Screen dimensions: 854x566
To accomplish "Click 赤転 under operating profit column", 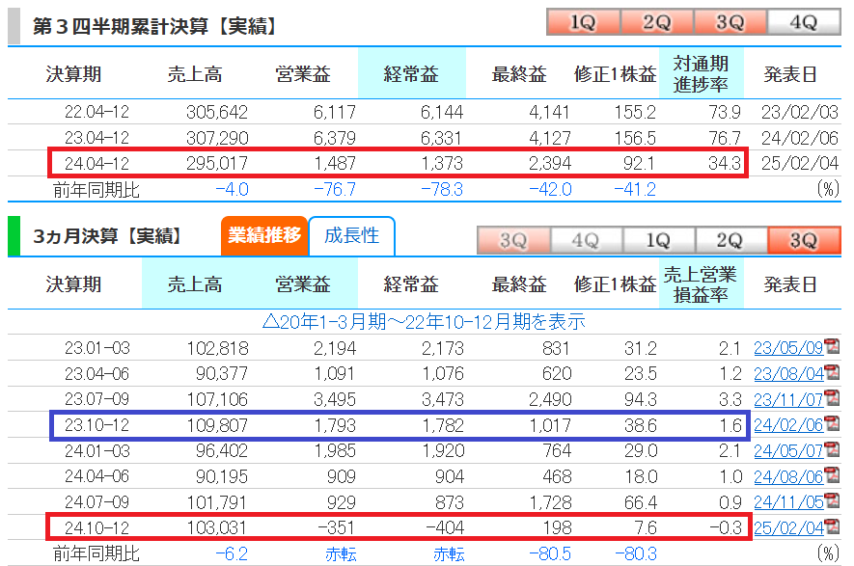I will click(x=341, y=554).
